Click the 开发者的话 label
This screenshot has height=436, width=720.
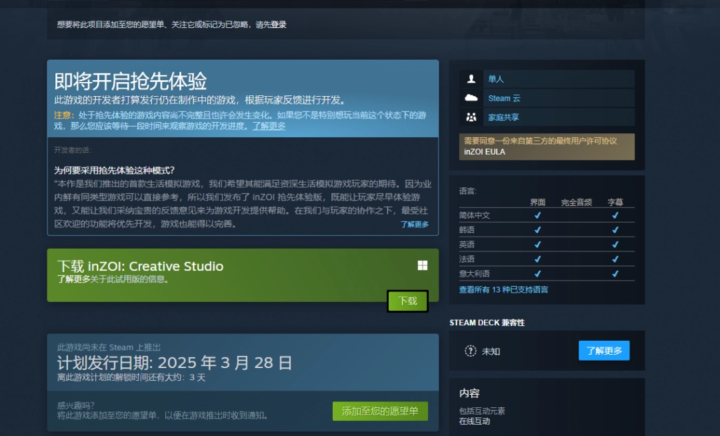(73, 150)
